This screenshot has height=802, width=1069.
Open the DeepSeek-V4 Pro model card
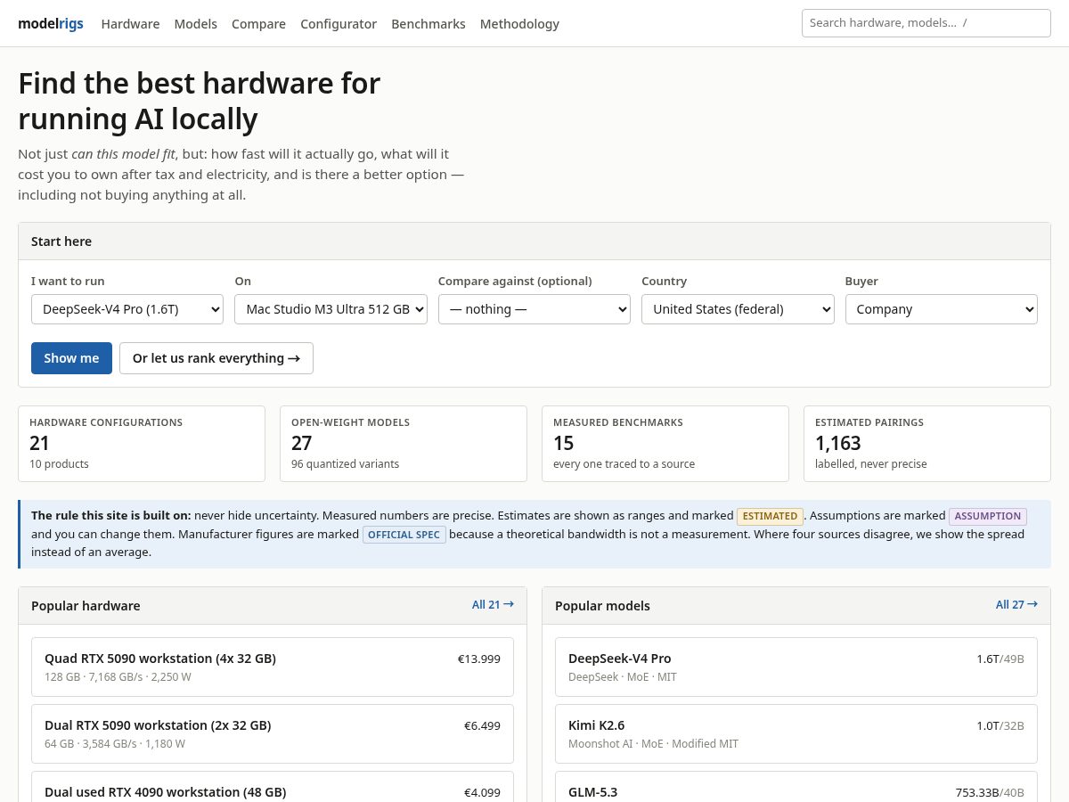click(796, 667)
